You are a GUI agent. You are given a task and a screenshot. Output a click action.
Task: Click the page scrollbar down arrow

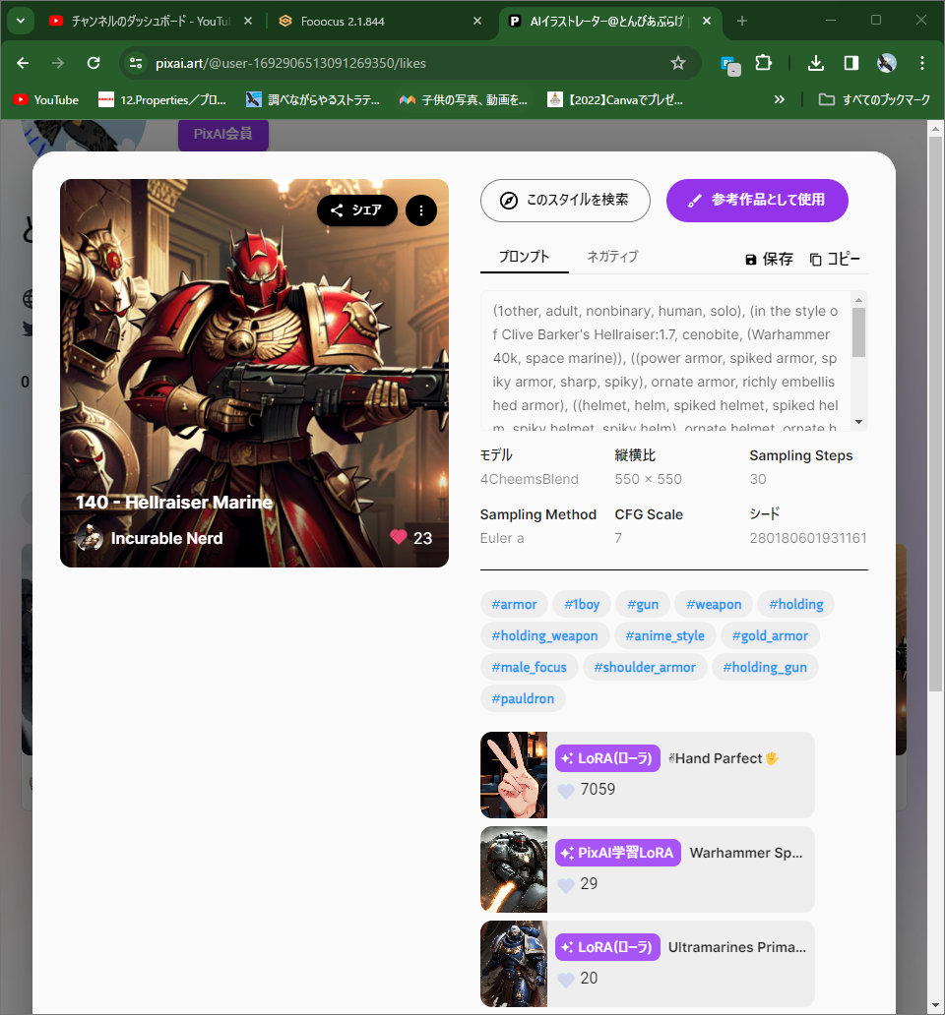tap(935, 1005)
